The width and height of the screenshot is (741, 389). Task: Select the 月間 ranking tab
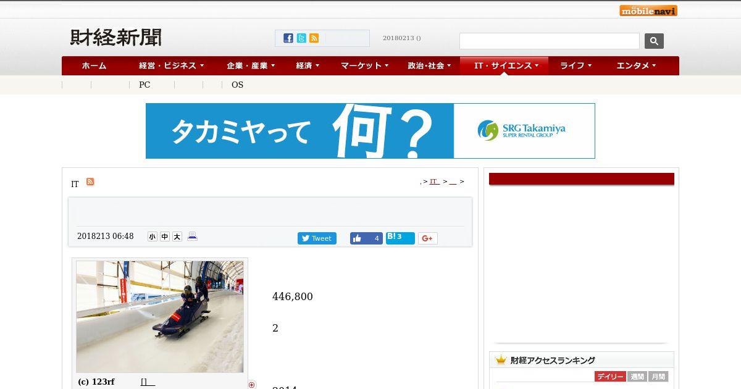(x=658, y=377)
